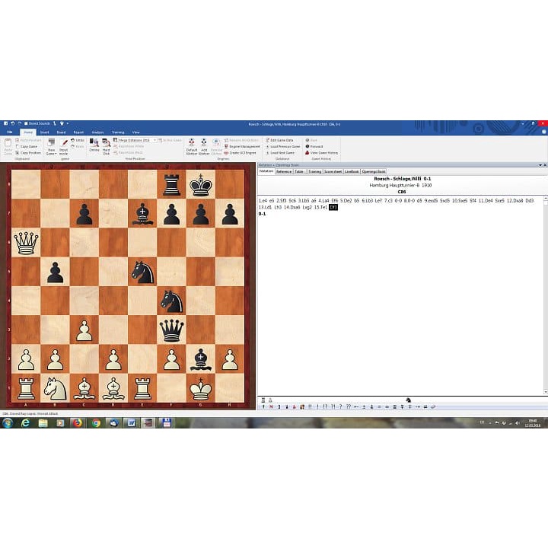The height and width of the screenshot is (548, 548).
Task: Start the Default Kibitzer engine
Action: [192, 146]
